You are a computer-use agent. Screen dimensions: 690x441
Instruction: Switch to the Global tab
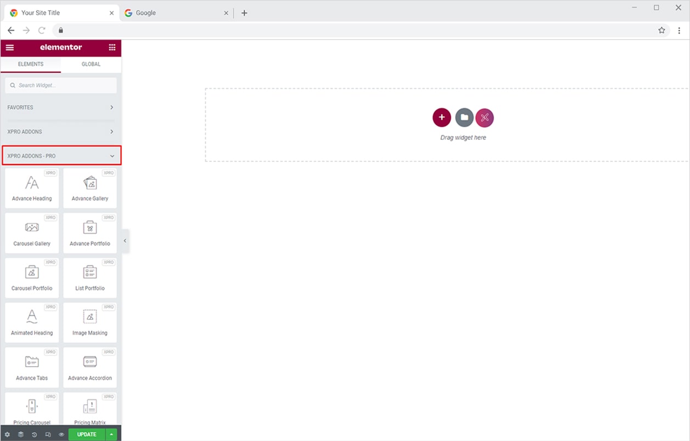pyautogui.click(x=91, y=64)
